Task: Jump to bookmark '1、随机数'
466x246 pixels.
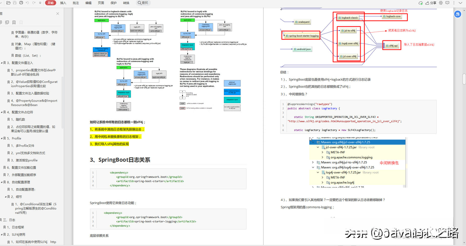Action: pos(18,119)
